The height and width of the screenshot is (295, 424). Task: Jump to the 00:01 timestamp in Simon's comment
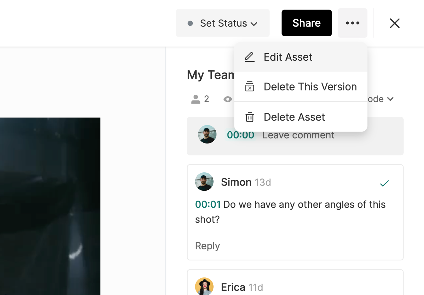208,204
